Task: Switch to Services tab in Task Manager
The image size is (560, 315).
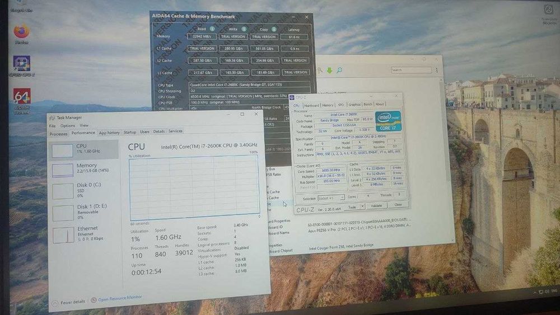Action: 175,131
